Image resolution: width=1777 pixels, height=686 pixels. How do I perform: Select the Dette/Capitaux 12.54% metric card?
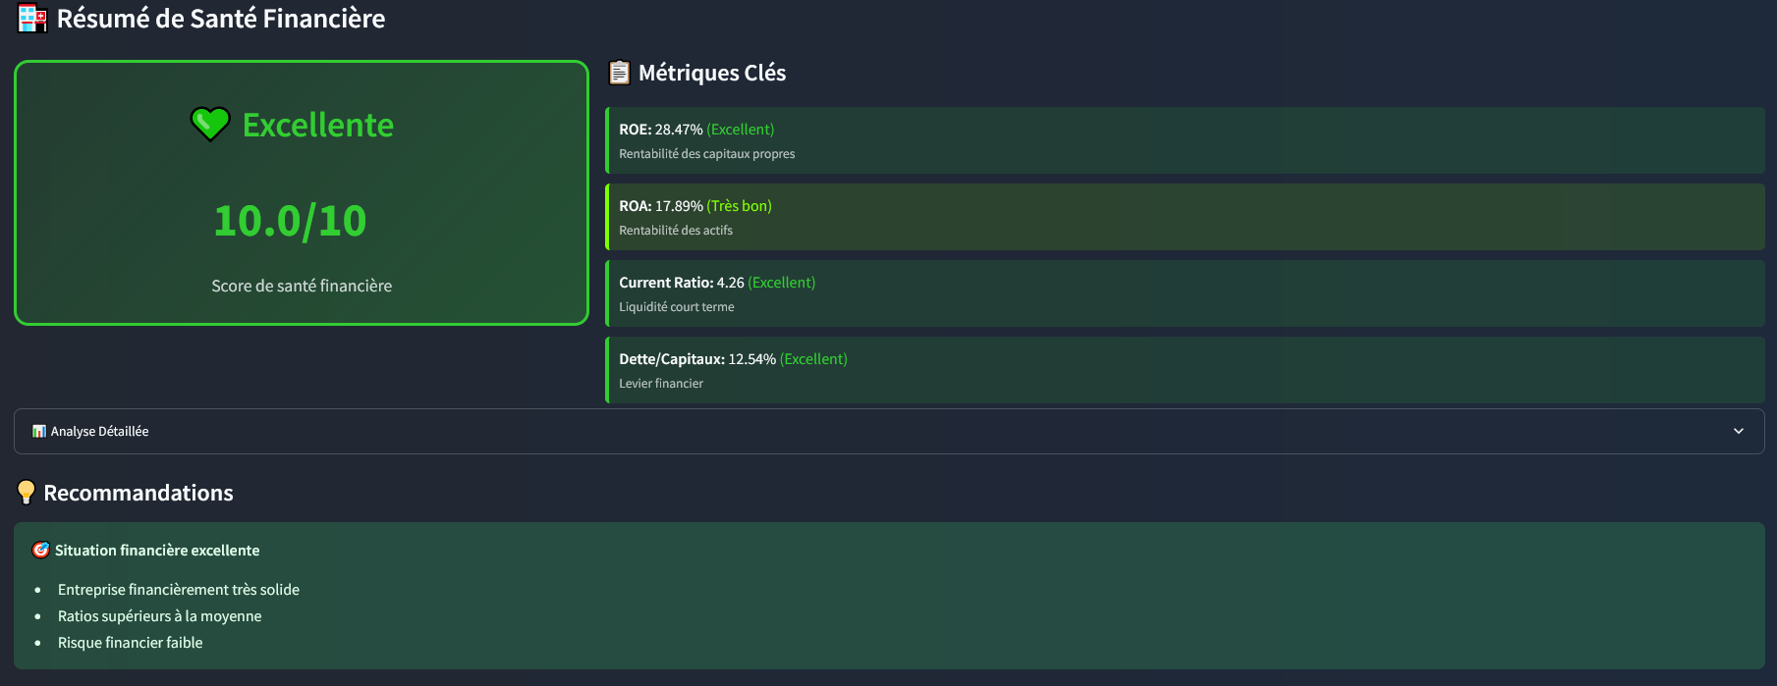pos(1185,370)
